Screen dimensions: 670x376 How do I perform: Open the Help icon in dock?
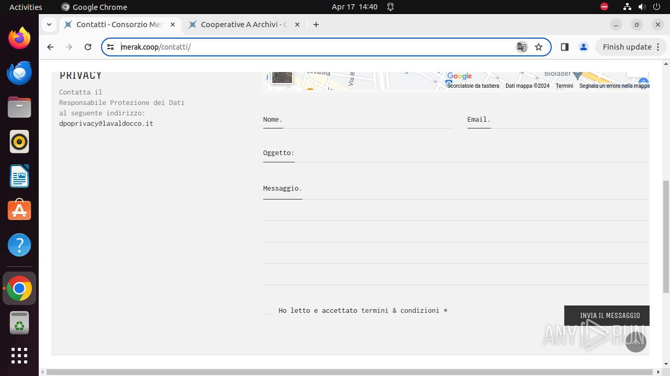click(x=19, y=245)
